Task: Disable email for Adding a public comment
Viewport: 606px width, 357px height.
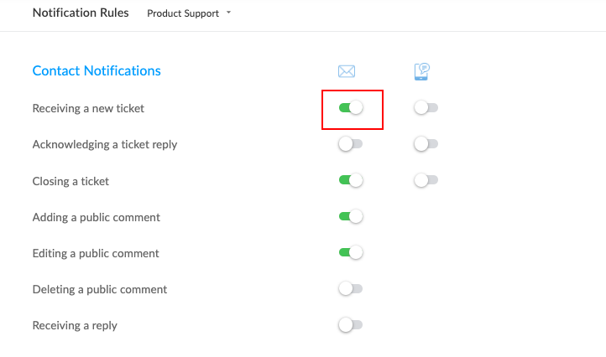Action: pyautogui.click(x=350, y=216)
